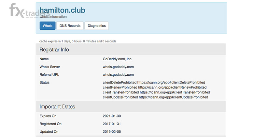The width and height of the screenshot is (254, 137).
Task: Click the hamilton.club domain heading
Action: 63,10
